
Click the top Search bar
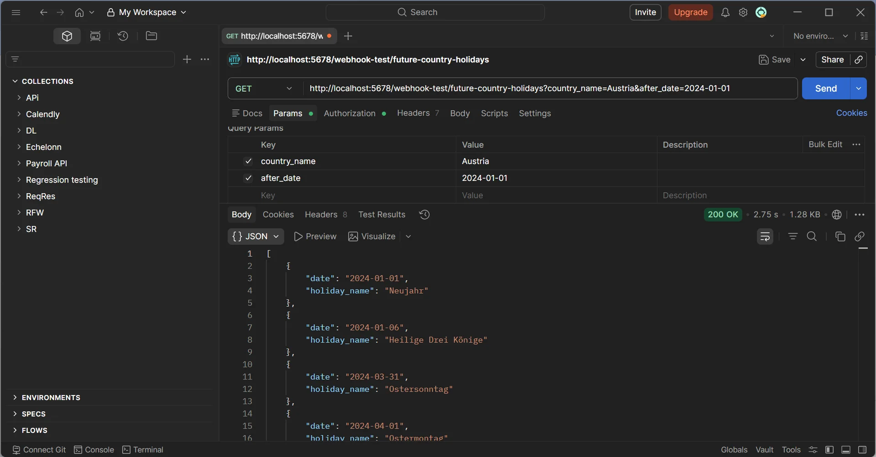435,12
